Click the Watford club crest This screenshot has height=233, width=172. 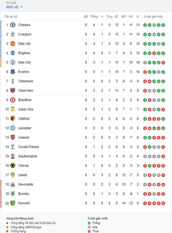(x=13, y=119)
